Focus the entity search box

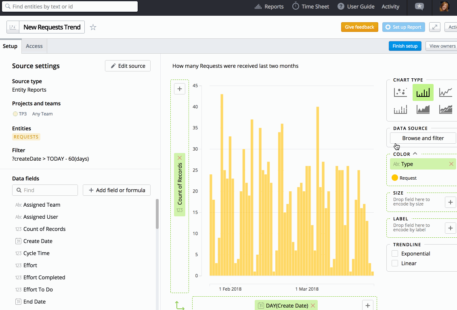click(x=70, y=6)
